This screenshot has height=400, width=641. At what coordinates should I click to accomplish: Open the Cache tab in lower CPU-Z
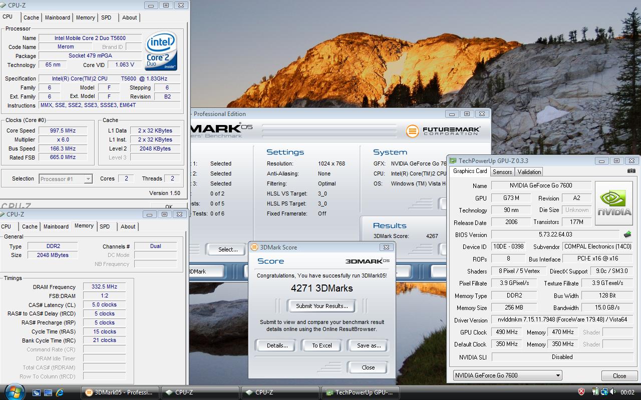point(30,226)
